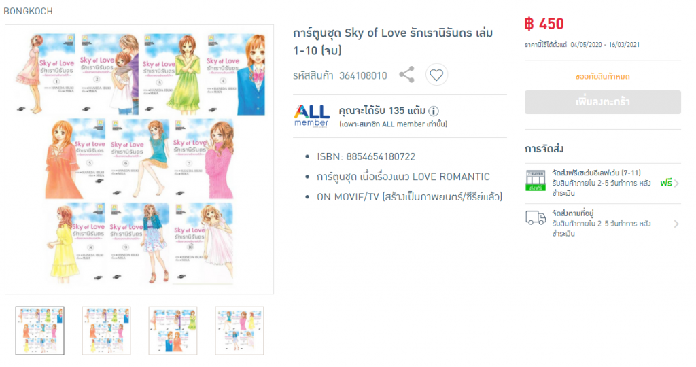Open the BONGKOCH brand link
This screenshot has height=367, width=696.
(28, 11)
